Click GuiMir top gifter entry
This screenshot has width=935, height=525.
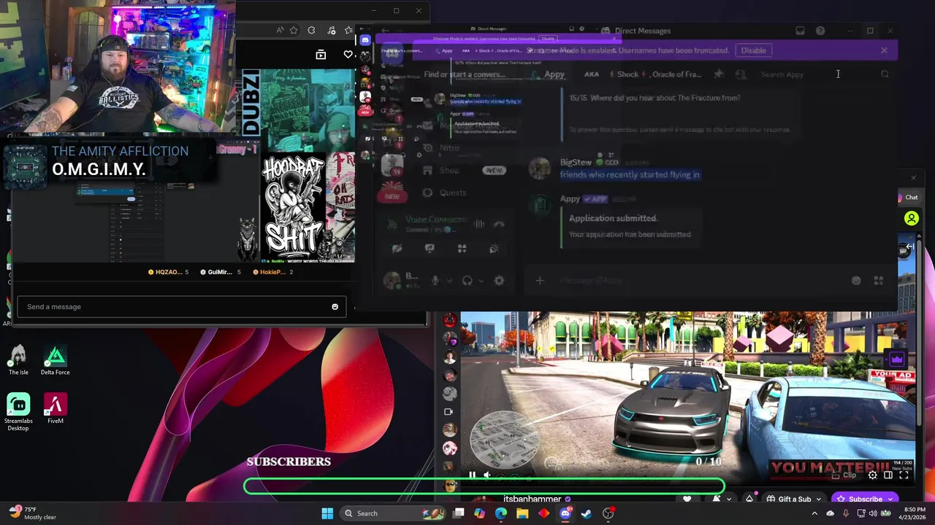pos(220,272)
